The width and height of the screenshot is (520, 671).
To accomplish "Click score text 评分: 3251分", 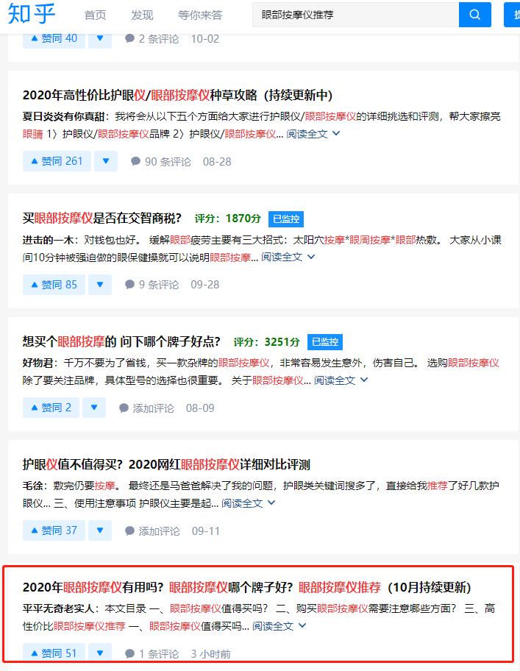I will (x=266, y=342).
